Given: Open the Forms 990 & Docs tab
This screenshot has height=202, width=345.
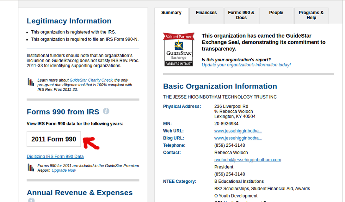Looking at the screenshot, I should (x=241, y=15).
